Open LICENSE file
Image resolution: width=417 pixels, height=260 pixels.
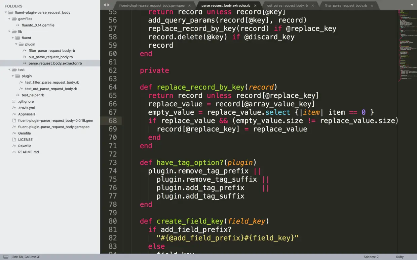coord(26,140)
